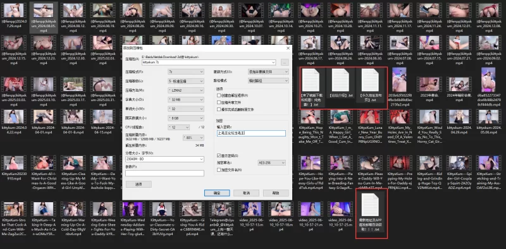Select the file kittyxkum-2024.07.21.mp4
Screen dimensions: 506x249
point(459,50)
